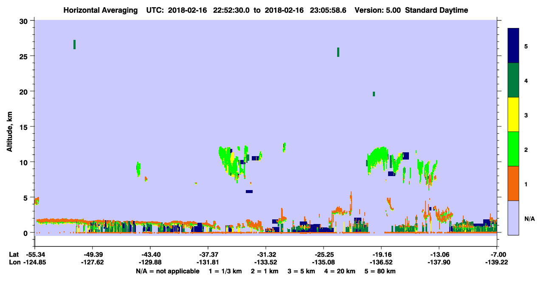Click the latitude value '-49.39'
Image resolution: width=552 pixels, height=283 pixels.
[92, 255]
